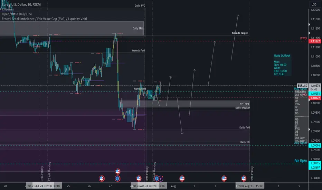Screen dimensions: 322x190
Task: Select the Monthly OB label
Action: (140, 89)
